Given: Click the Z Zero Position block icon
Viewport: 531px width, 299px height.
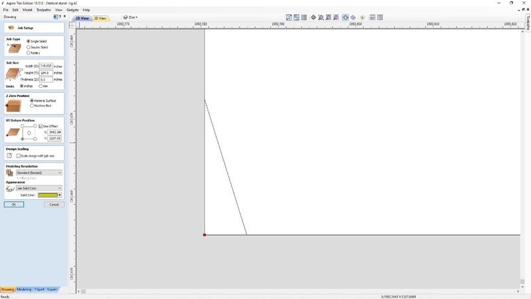Looking at the screenshot, I should point(13,106).
